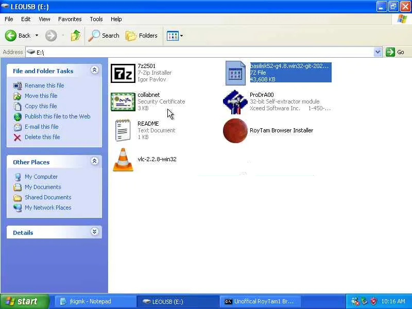Click the My Computer icon in sidebar
Image resolution: width=412 pixels, height=309 pixels.
(x=18, y=177)
